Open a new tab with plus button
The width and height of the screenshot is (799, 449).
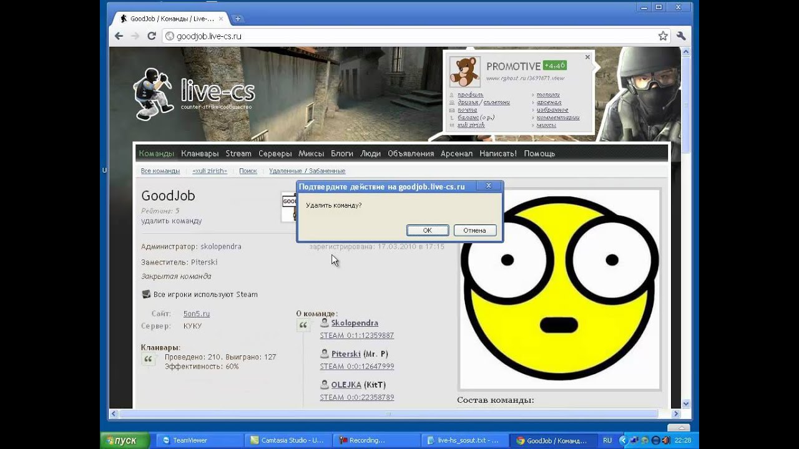pos(238,19)
